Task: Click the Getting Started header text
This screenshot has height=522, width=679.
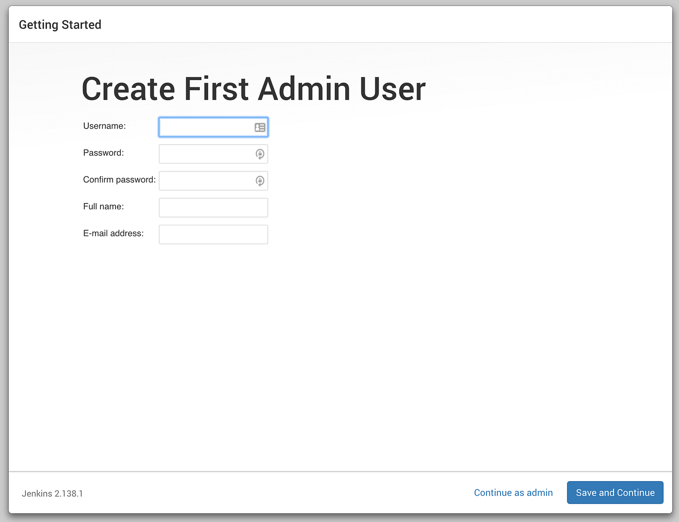Action: point(60,24)
